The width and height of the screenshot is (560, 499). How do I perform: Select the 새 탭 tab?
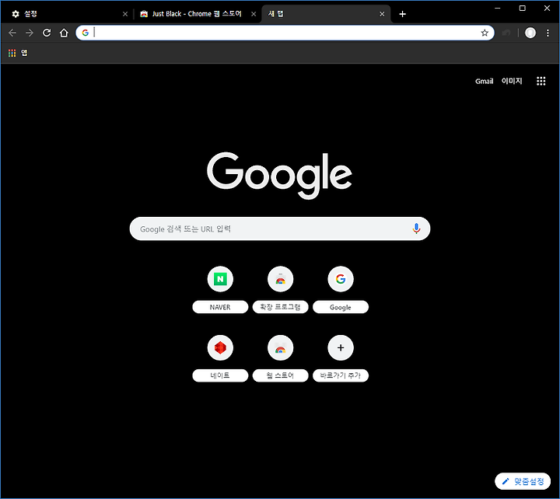point(326,14)
